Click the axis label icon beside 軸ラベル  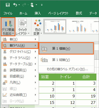coord(5,46)
